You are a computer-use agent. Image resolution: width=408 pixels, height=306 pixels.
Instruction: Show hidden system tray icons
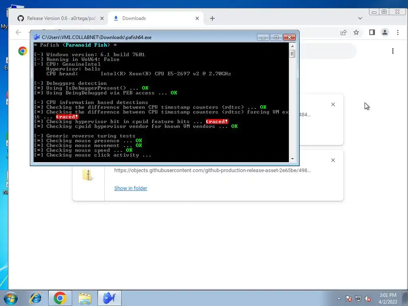(339, 298)
